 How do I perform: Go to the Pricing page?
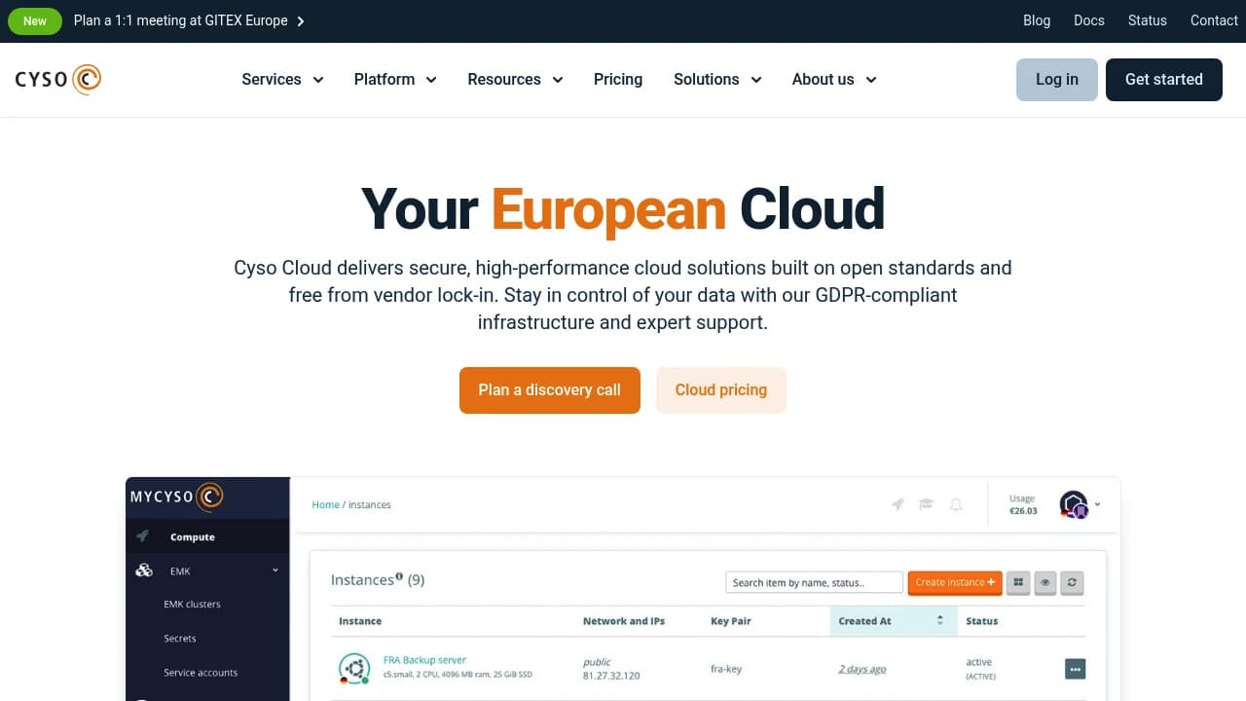tap(618, 80)
